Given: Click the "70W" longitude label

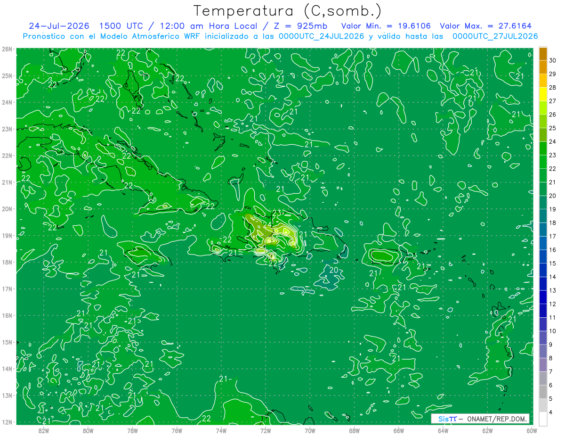Looking at the screenshot, I should 310,430.
